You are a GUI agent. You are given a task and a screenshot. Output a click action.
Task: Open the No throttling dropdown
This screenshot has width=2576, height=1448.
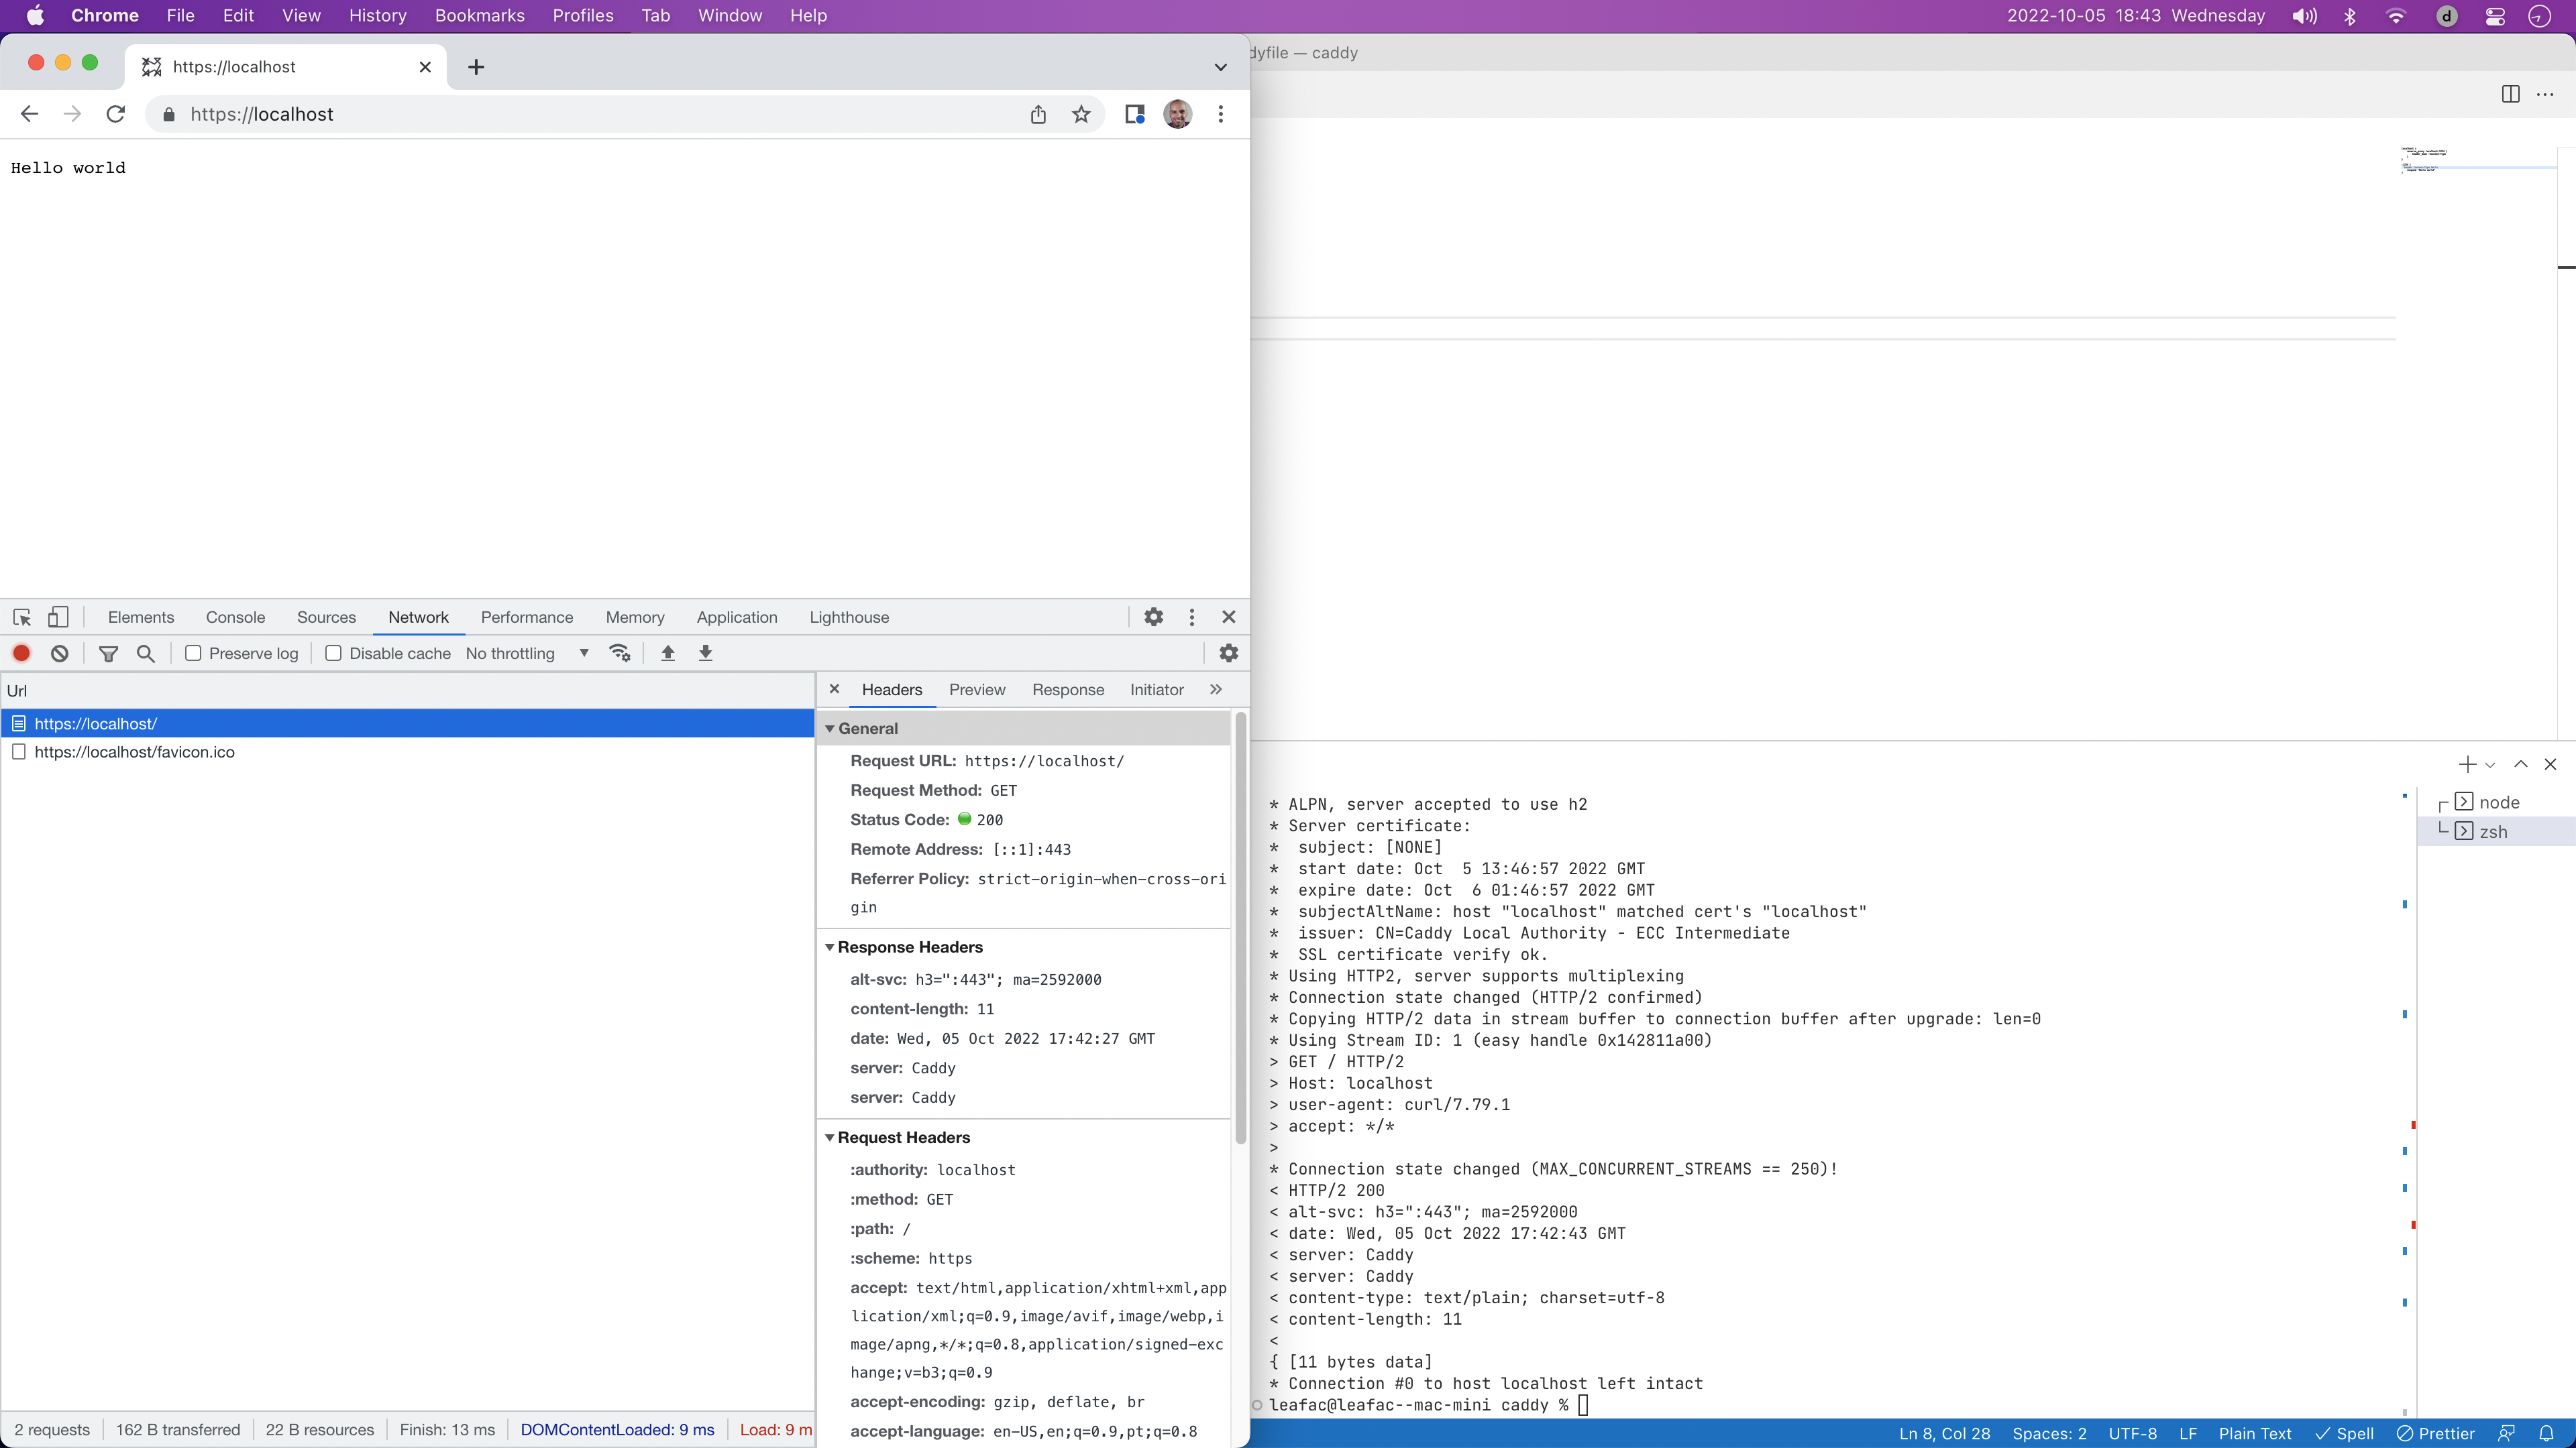pyautogui.click(x=527, y=652)
